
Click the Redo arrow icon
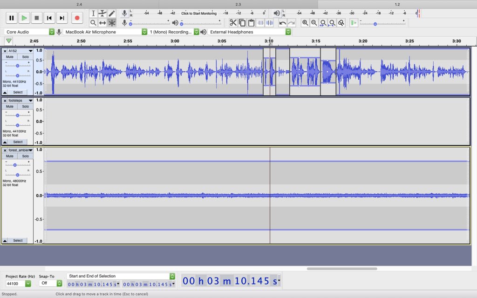pos(292,23)
